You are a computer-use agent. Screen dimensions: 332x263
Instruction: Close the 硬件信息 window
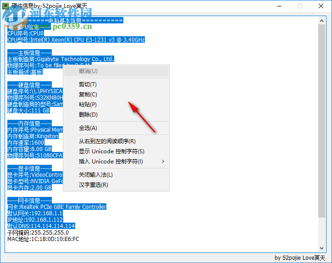click(321, 6)
